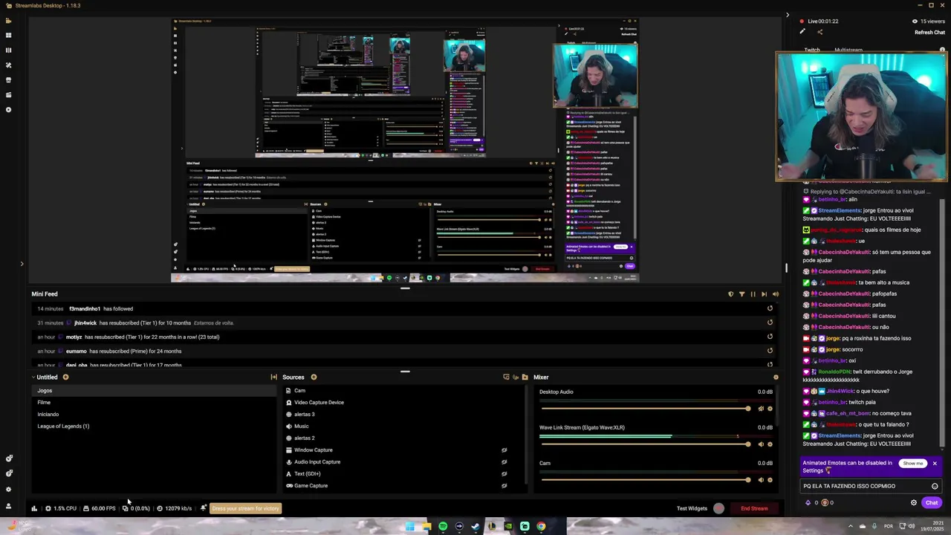Image resolution: width=951 pixels, height=535 pixels.
Task: Adjust the Cam volume slider
Action: point(645,480)
